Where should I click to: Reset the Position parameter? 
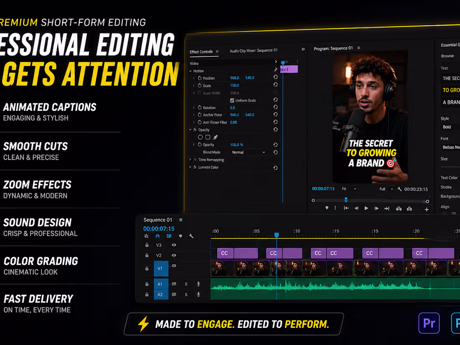(276, 77)
